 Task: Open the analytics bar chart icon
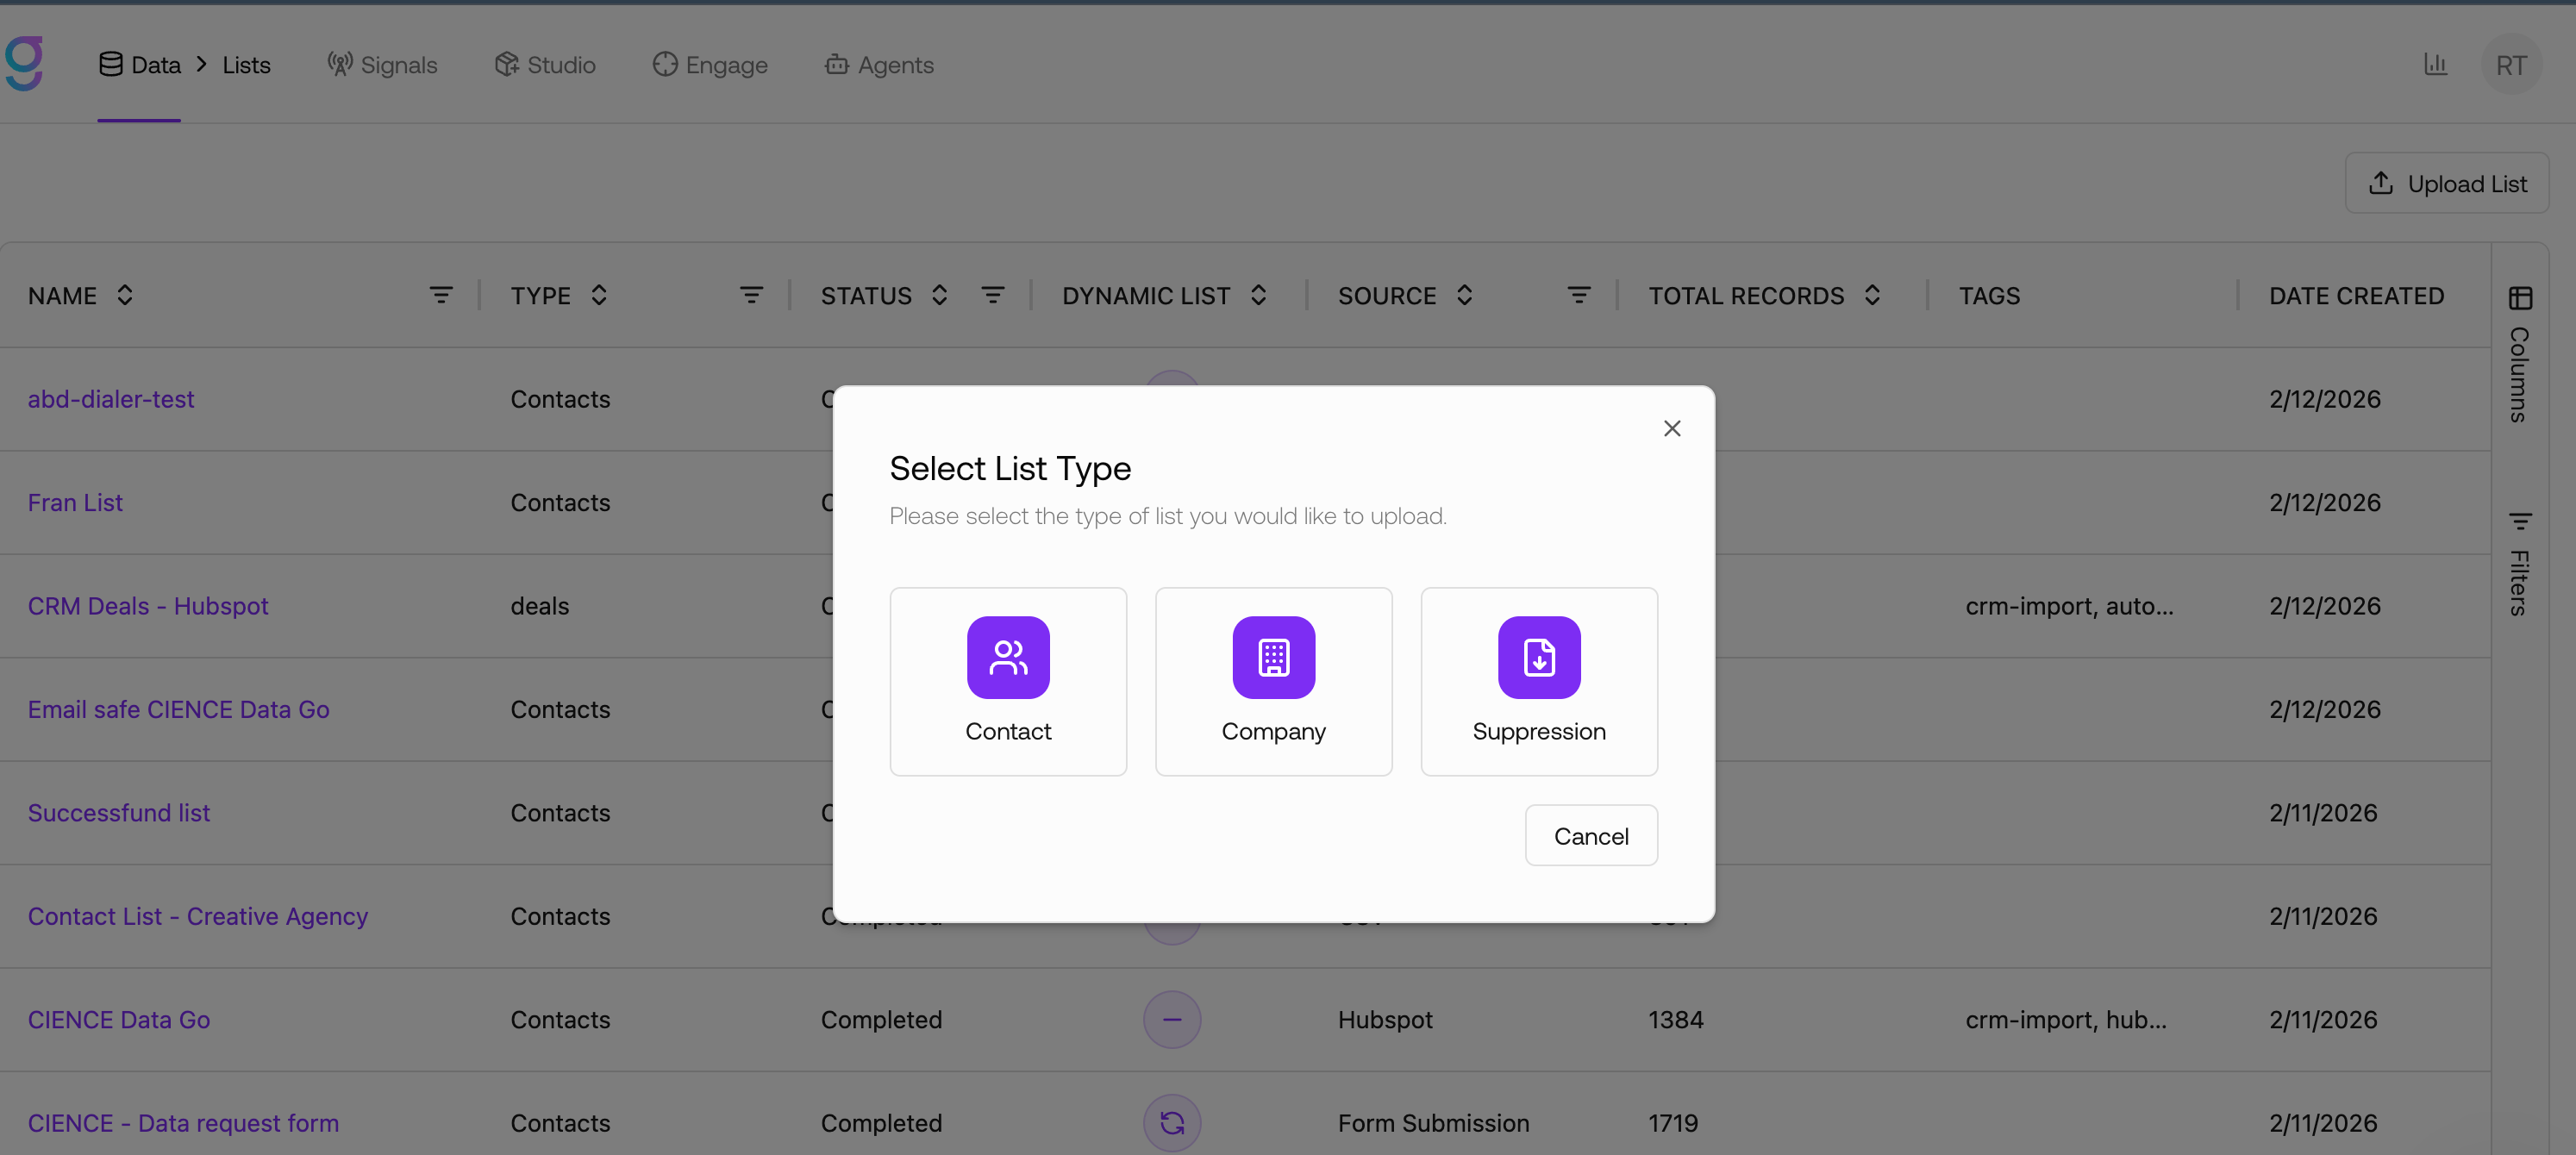[2435, 65]
